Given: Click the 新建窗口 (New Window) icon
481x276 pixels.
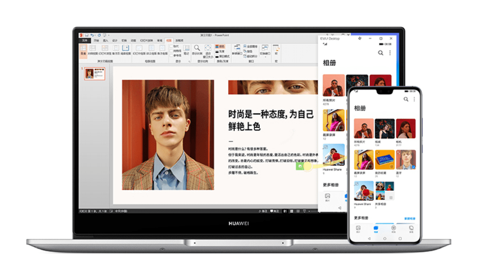Looking at the screenshot, I should tap(237, 47).
